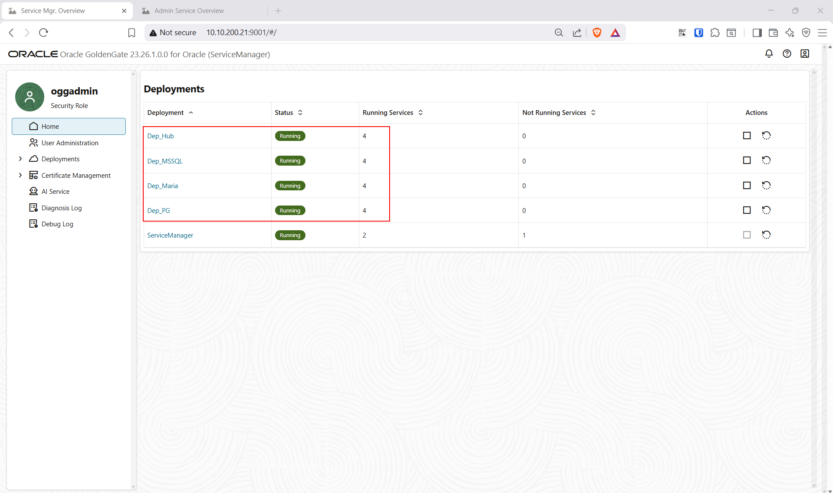The width and height of the screenshot is (833, 493).
Task: Select the Home menu item
Action: pos(69,126)
